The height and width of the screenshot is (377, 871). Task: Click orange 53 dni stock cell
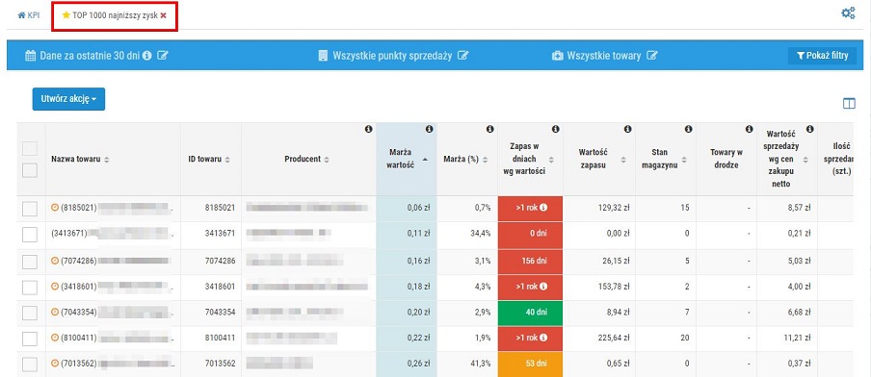pyautogui.click(x=531, y=364)
